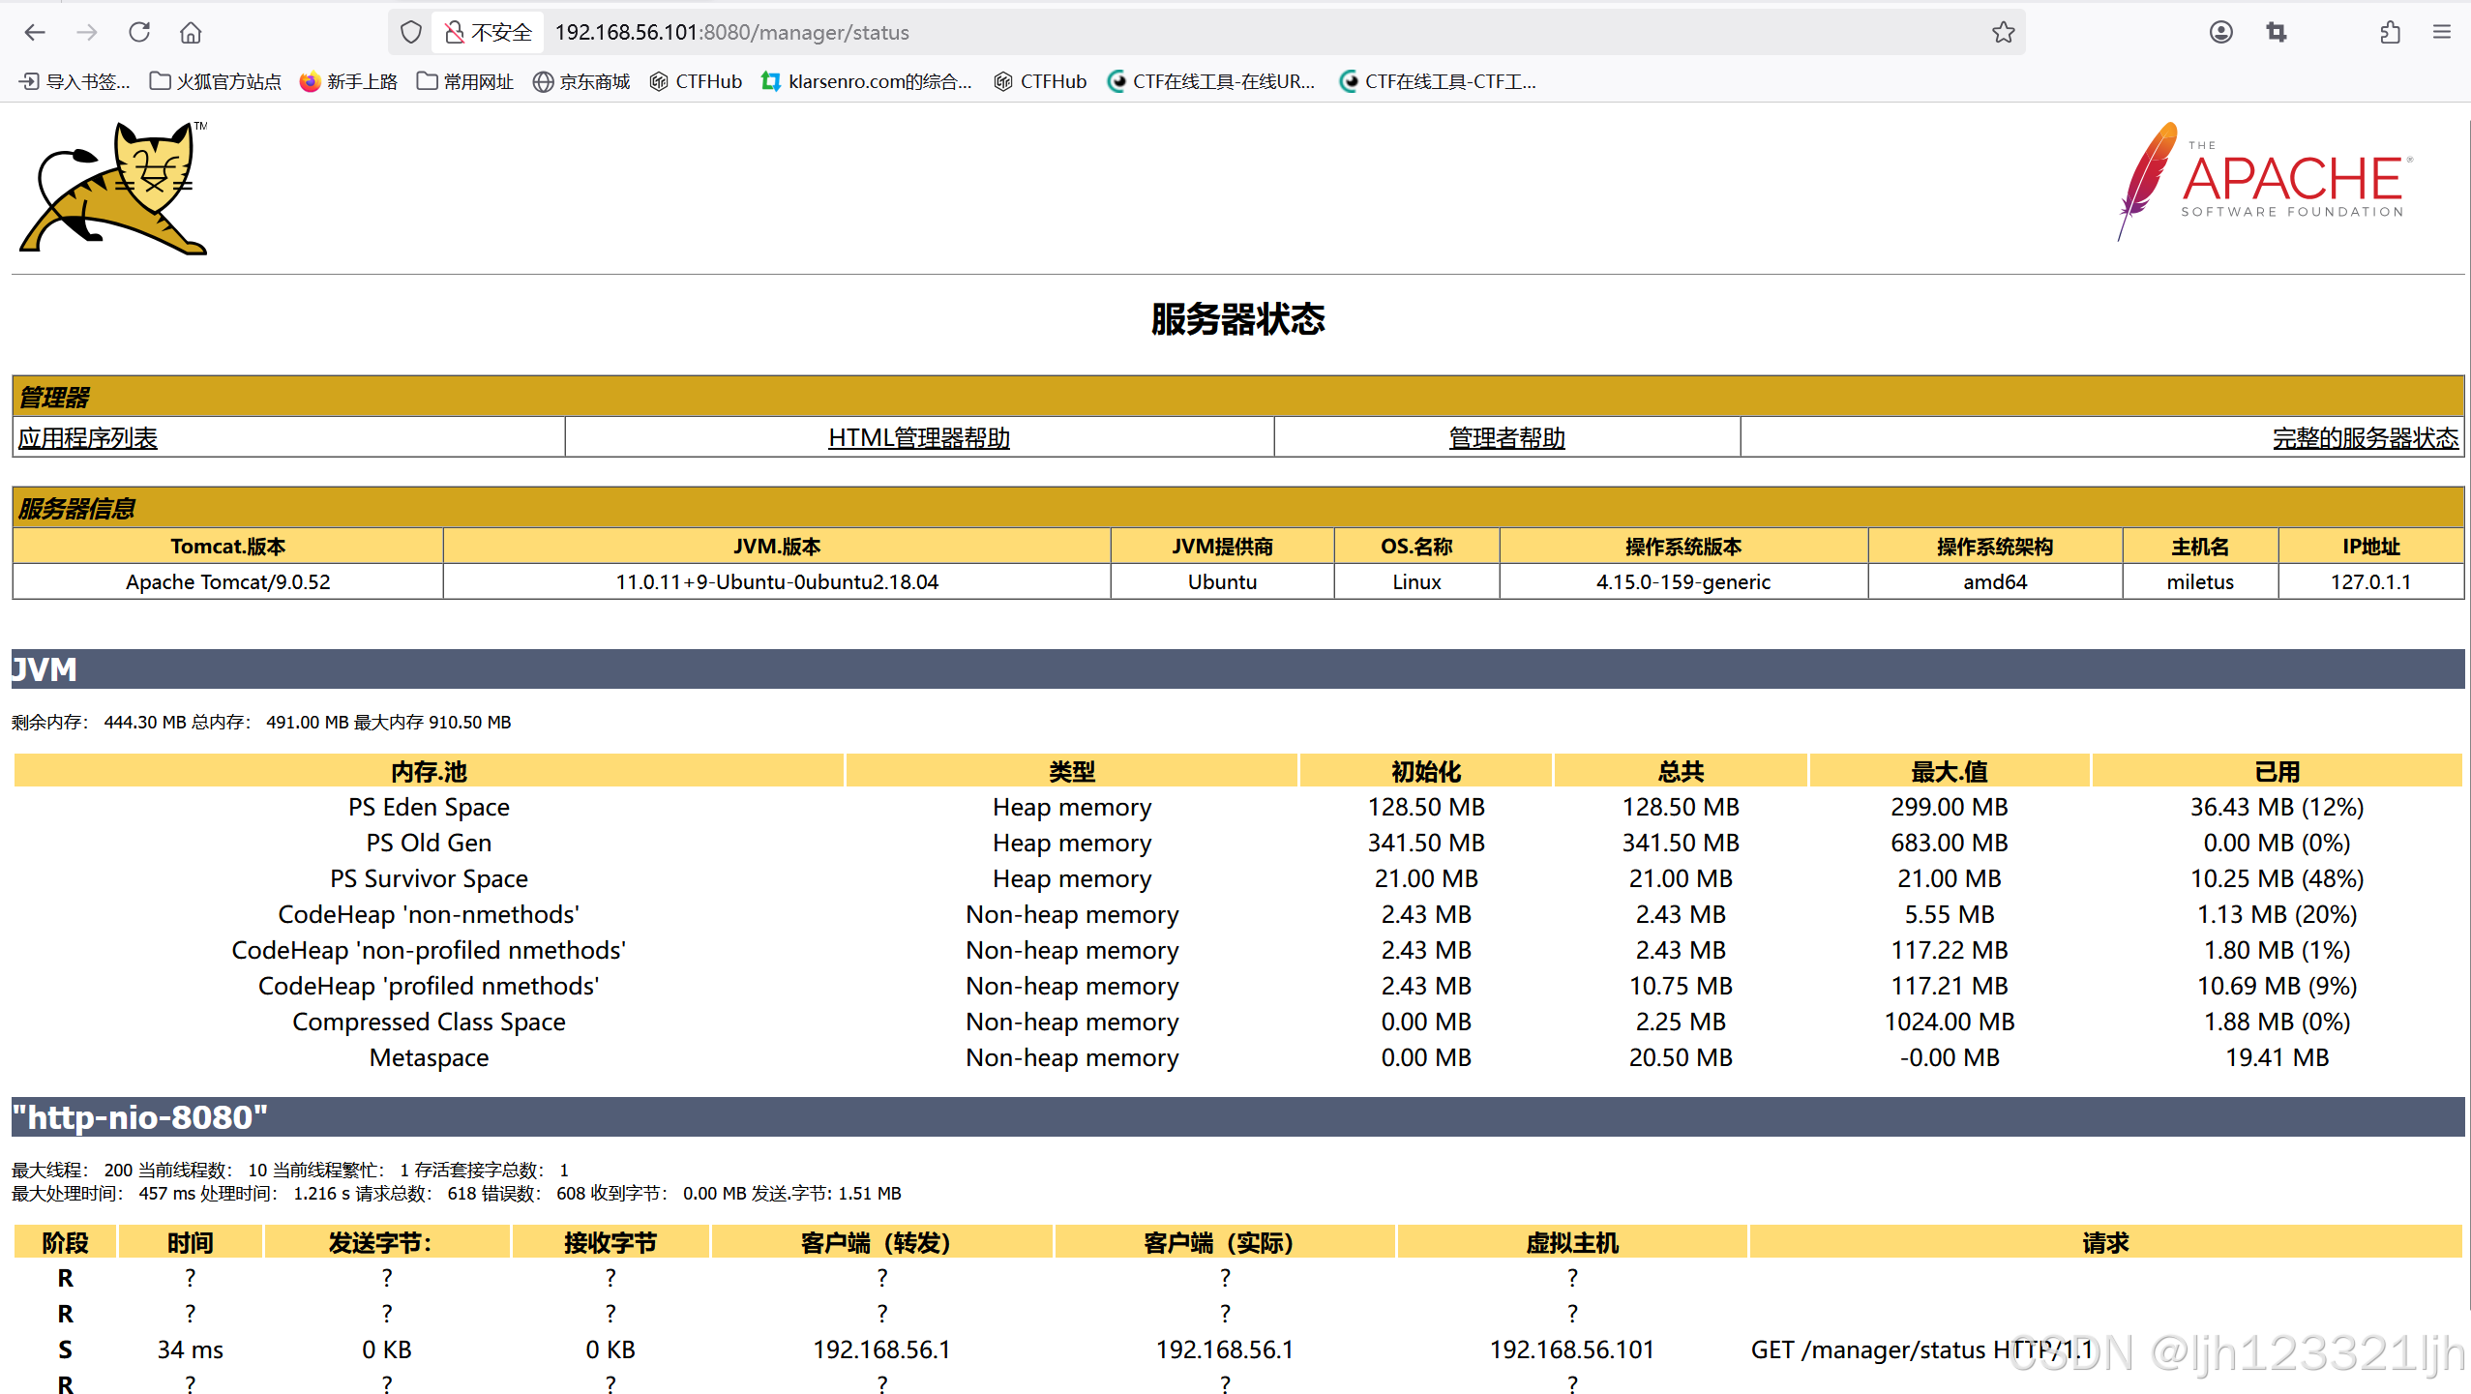Click the reload page icon

139,32
